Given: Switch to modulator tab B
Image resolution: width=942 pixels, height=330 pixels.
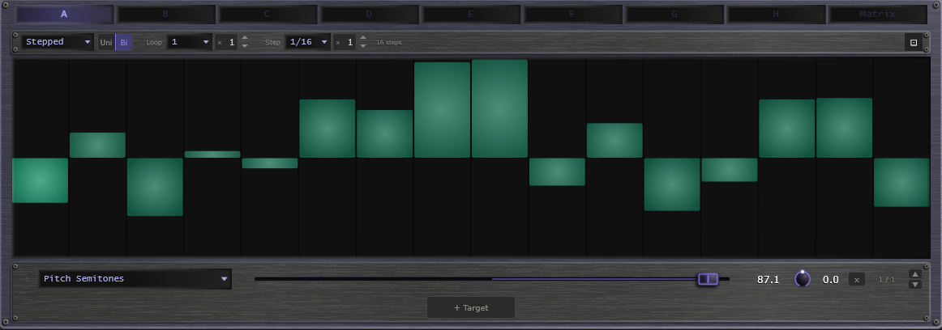Looking at the screenshot, I should point(166,15).
